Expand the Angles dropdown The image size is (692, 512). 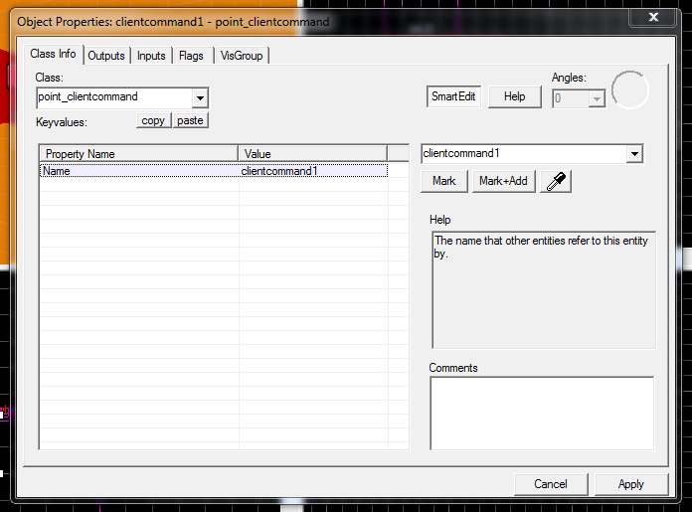[x=597, y=98]
